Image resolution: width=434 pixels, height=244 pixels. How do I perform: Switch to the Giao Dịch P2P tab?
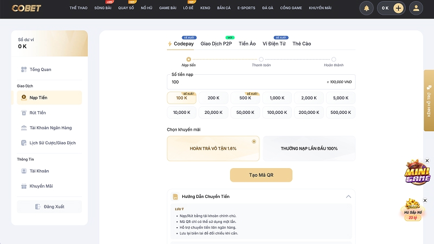coord(216,43)
